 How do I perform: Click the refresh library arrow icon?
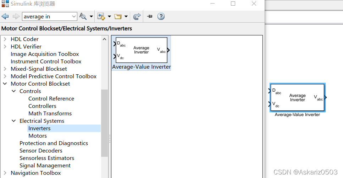[x=137, y=16]
